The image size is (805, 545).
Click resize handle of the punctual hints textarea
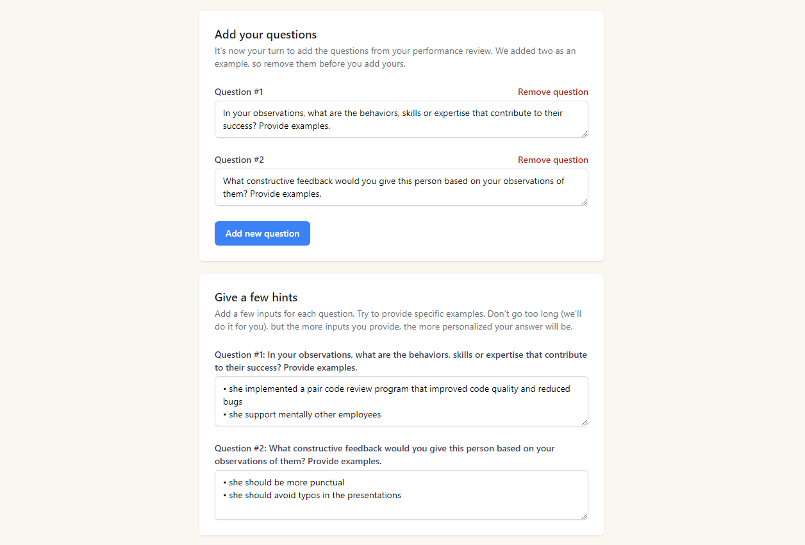click(x=584, y=516)
